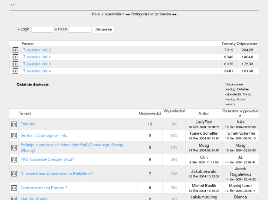
Task: Click the icon beside Turystyka 2003
Action: click(15, 64)
